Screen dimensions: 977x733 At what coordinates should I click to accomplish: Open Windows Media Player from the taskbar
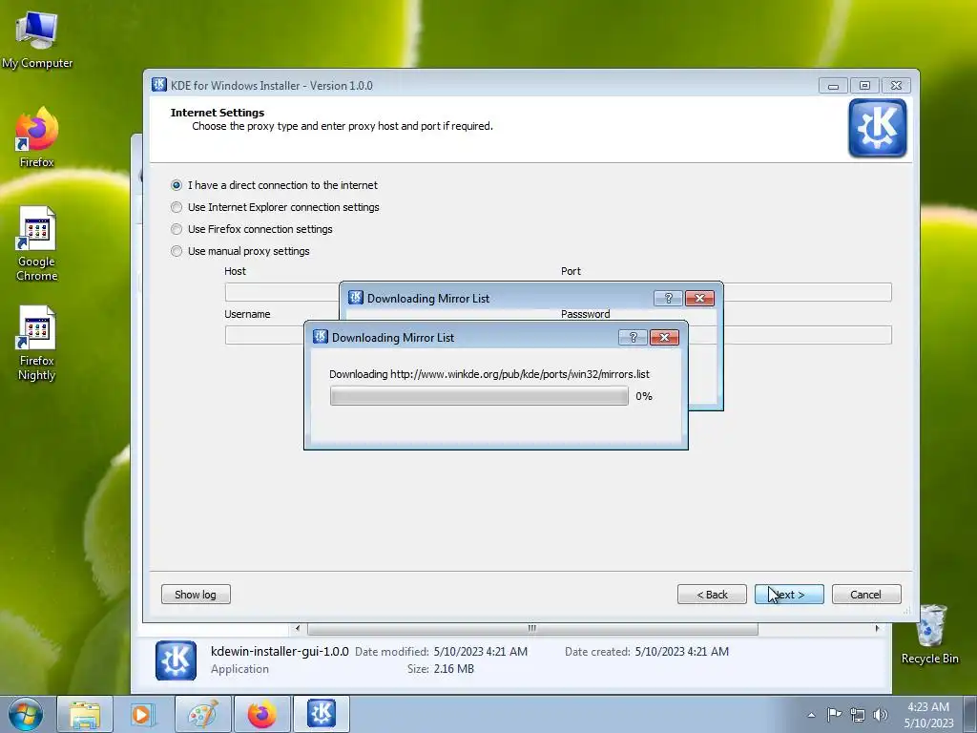[x=143, y=714]
